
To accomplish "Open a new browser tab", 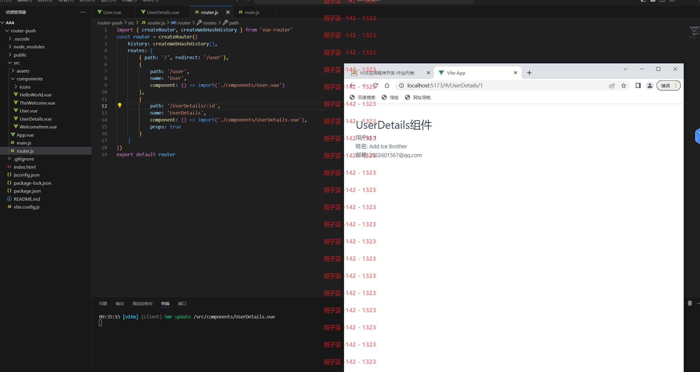I will (529, 73).
